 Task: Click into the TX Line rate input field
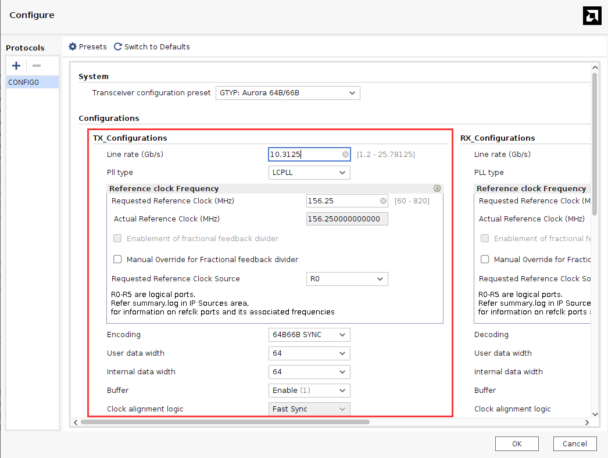point(304,155)
